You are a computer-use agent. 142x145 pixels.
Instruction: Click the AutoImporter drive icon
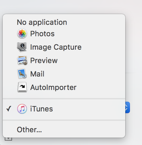[22, 87]
